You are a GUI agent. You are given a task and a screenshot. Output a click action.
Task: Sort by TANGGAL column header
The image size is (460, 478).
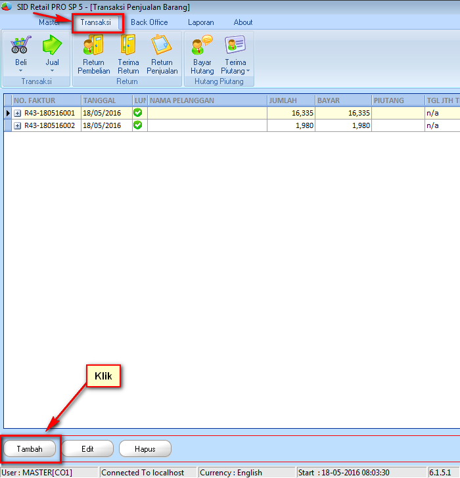pyautogui.click(x=106, y=100)
